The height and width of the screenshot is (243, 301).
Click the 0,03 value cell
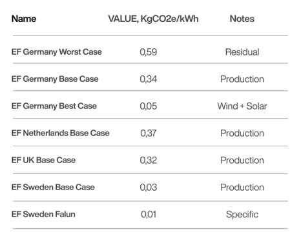coord(149,188)
